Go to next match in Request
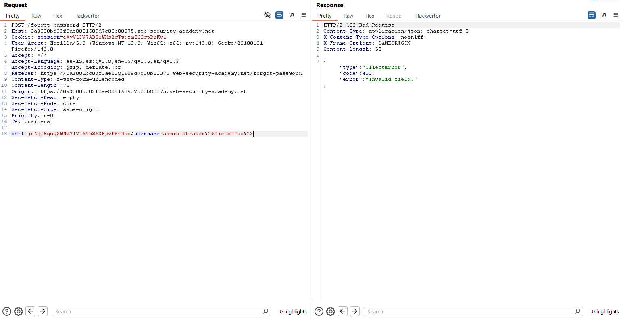 pos(43,311)
